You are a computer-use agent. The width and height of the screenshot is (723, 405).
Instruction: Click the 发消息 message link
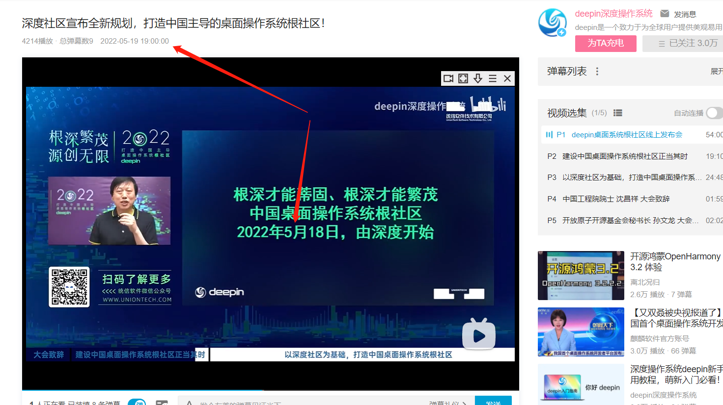tap(685, 14)
